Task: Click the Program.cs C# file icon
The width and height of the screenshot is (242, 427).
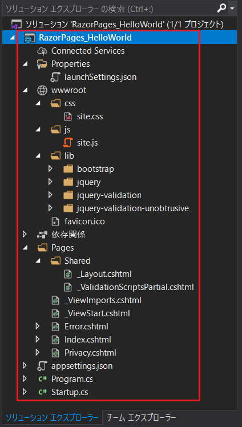Action: [x=42, y=379]
